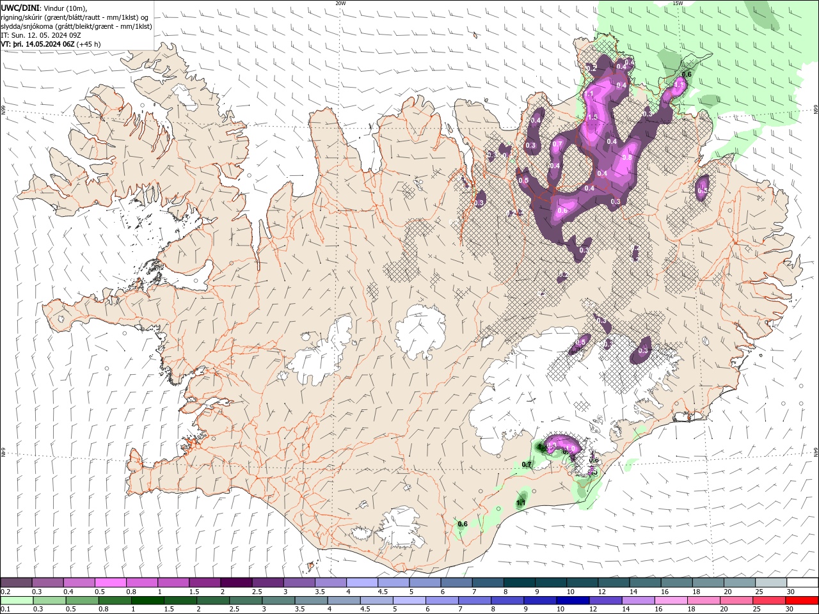Pick the darkest purple 2–2.5 snow swatch
Viewport: 819px width, 614px height.
tap(236, 582)
